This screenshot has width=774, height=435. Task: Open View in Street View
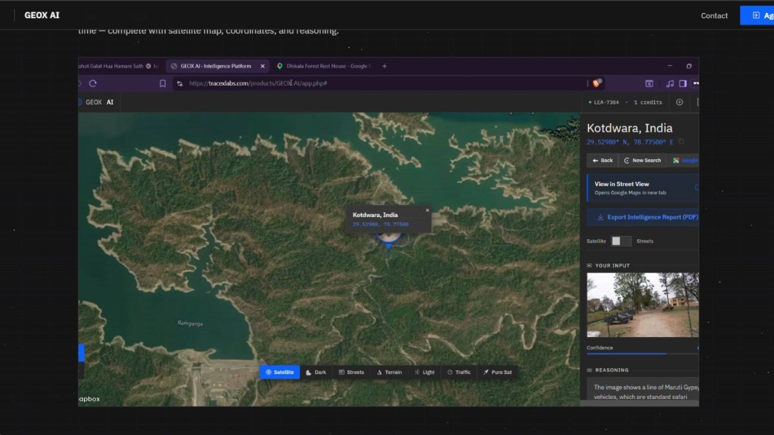pyautogui.click(x=643, y=188)
